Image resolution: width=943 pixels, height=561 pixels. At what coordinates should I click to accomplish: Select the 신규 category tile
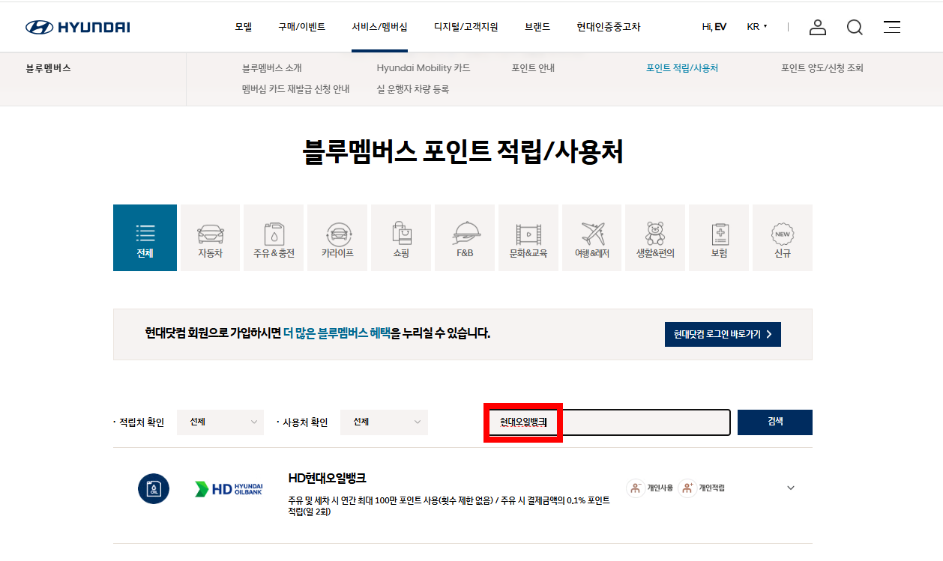[x=783, y=237]
